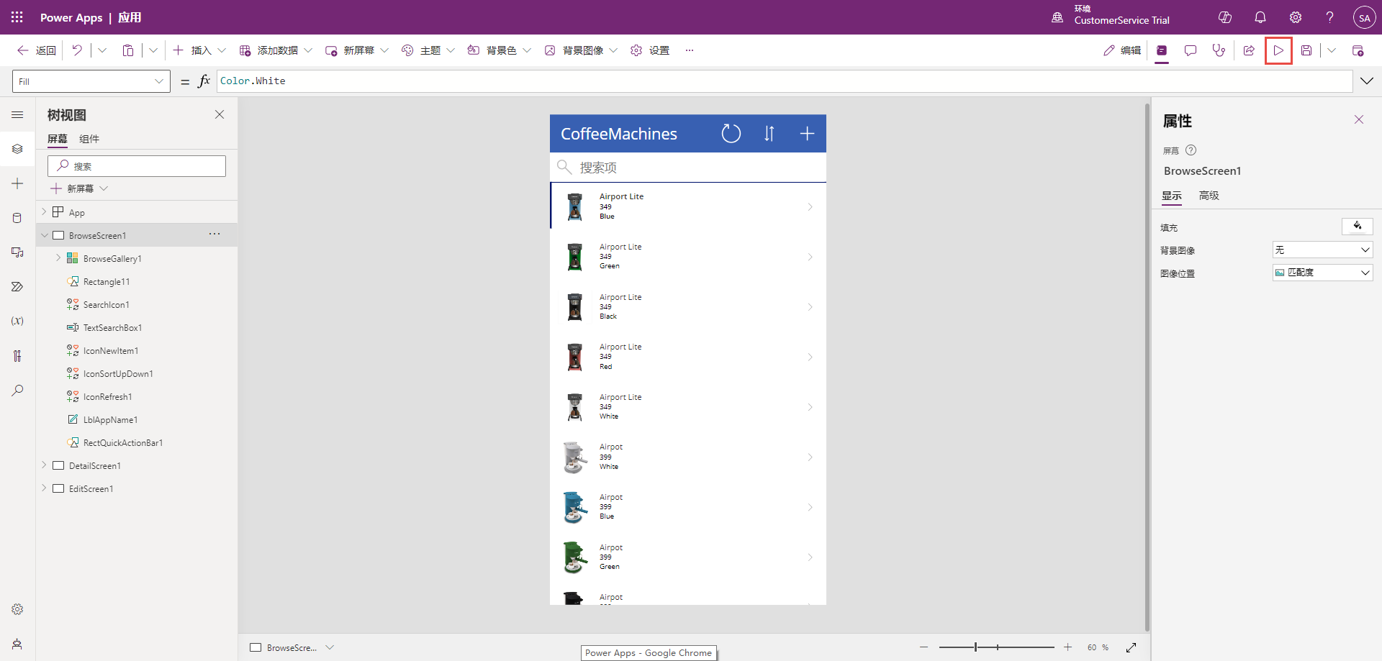Open the media icon in sidebar
The width and height of the screenshot is (1382, 661).
pos(17,252)
